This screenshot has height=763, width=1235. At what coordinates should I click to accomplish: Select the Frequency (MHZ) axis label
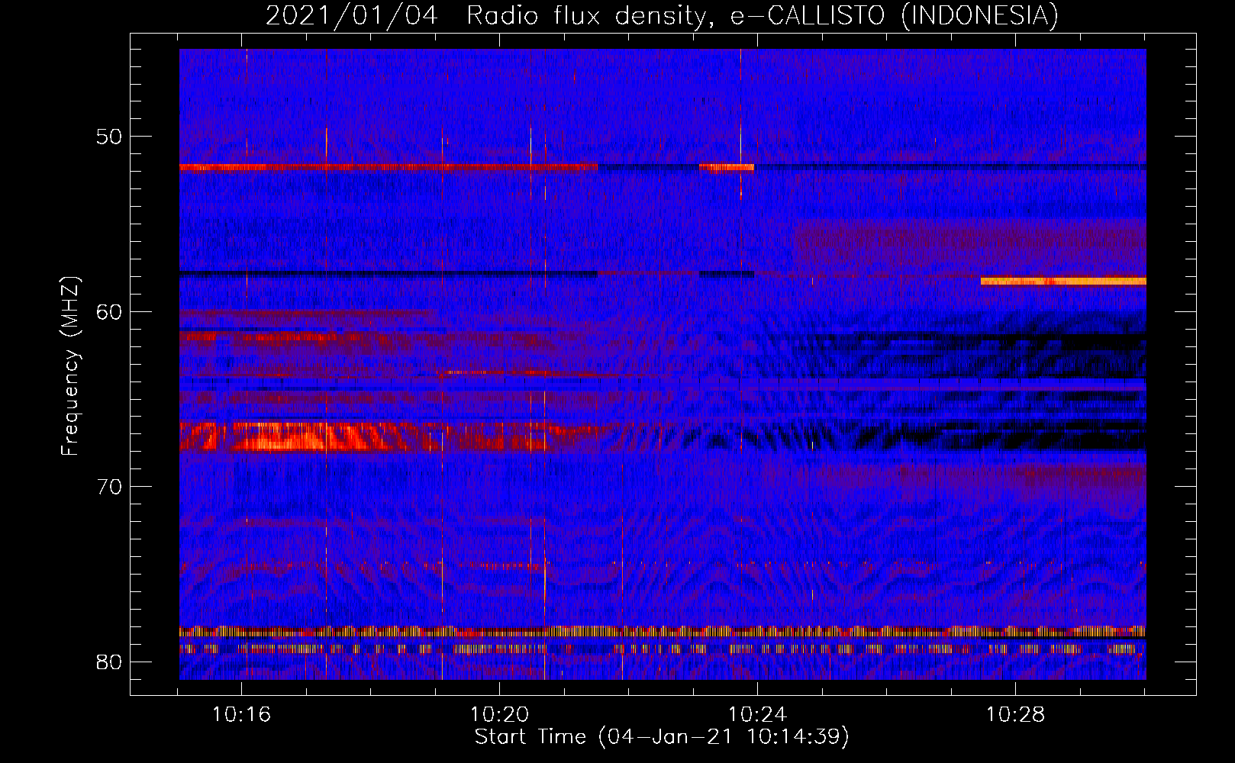pos(70,366)
